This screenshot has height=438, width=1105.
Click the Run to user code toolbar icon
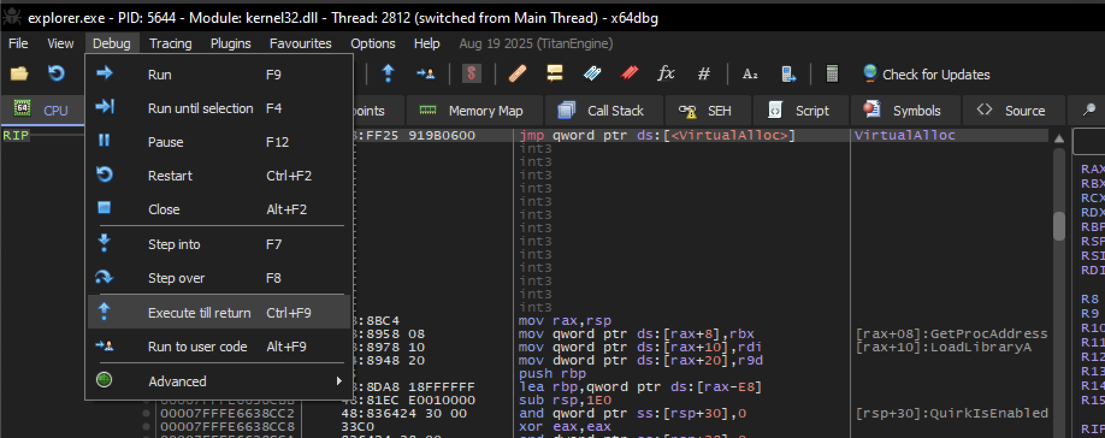(426, 74)
